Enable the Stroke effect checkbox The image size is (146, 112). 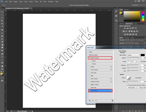click(x=90, y=67)
